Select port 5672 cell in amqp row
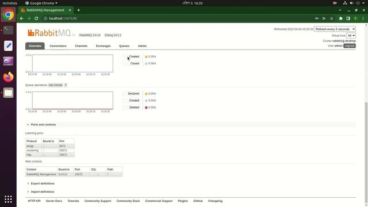 click(66, 146)
